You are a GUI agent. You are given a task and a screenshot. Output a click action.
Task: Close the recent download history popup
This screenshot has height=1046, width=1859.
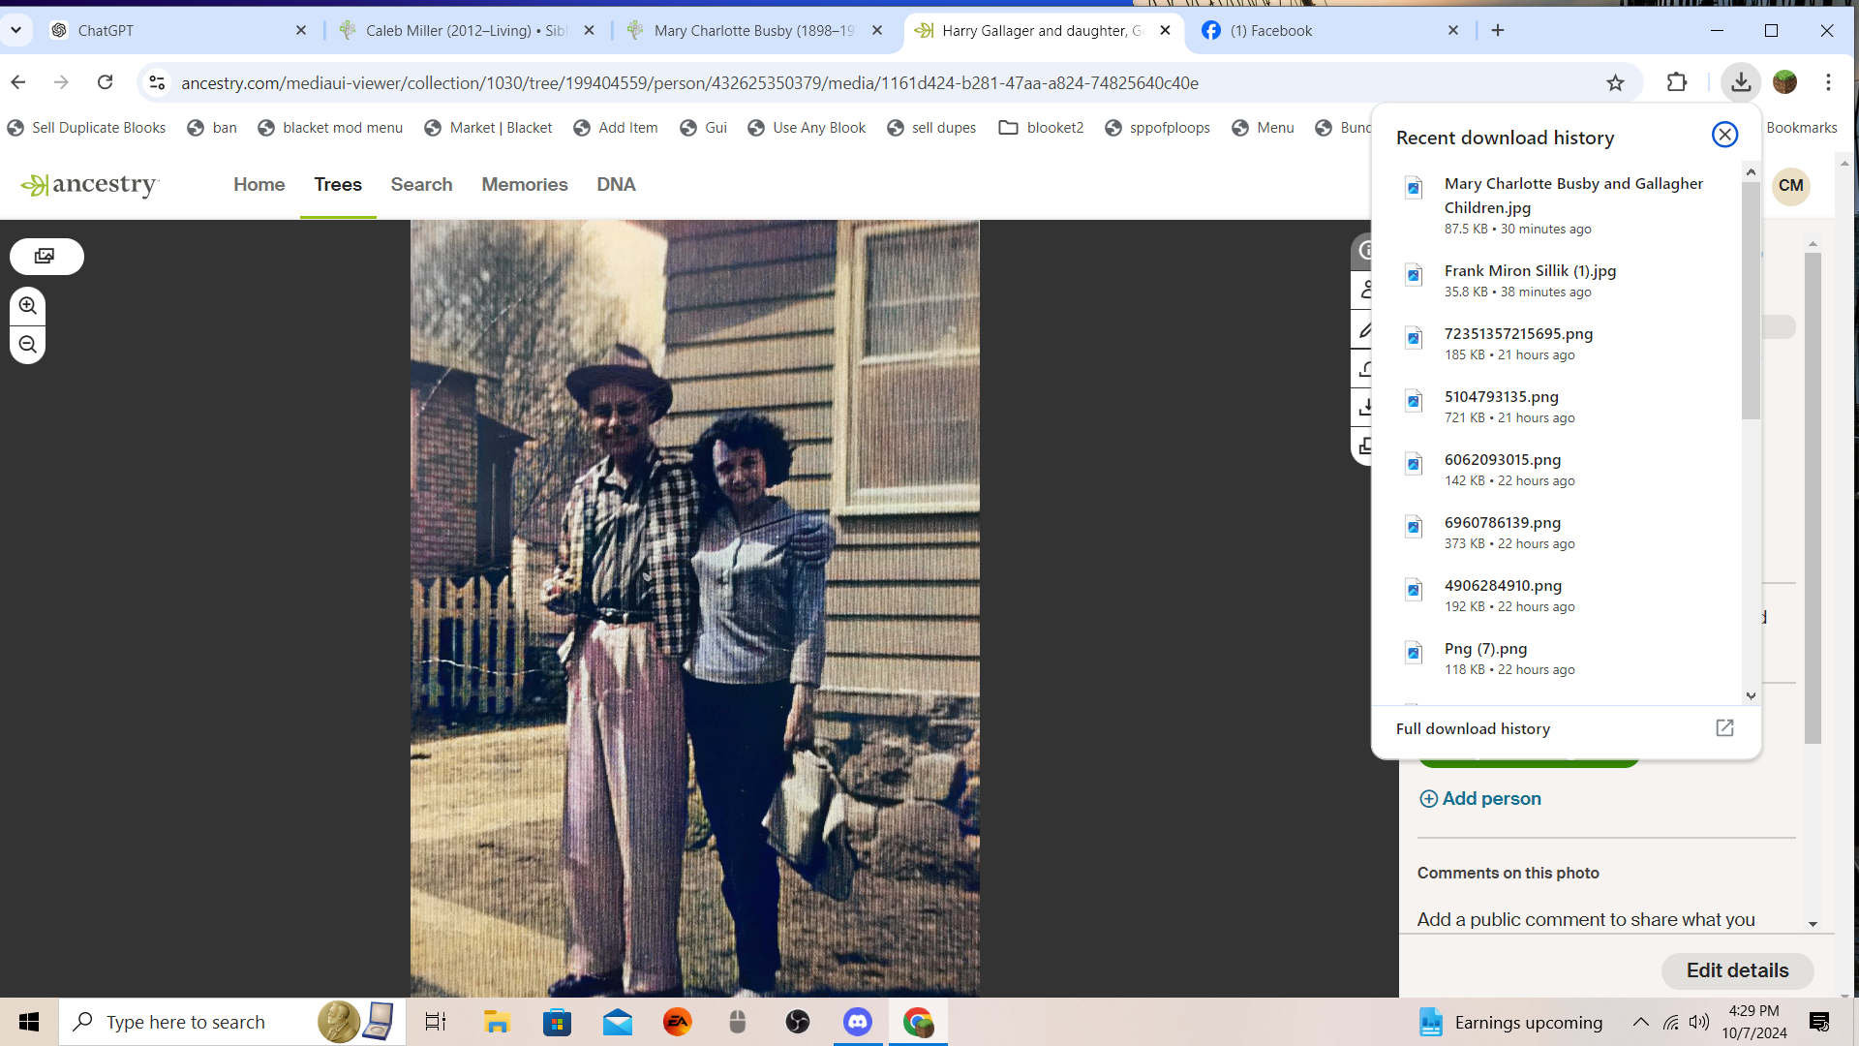(x=1724, y=135)
